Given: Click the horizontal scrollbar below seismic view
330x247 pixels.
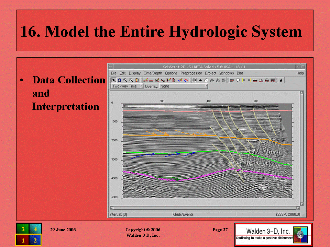Looking at the screenshot, I should pyautogui.click(x=205, y=208).
